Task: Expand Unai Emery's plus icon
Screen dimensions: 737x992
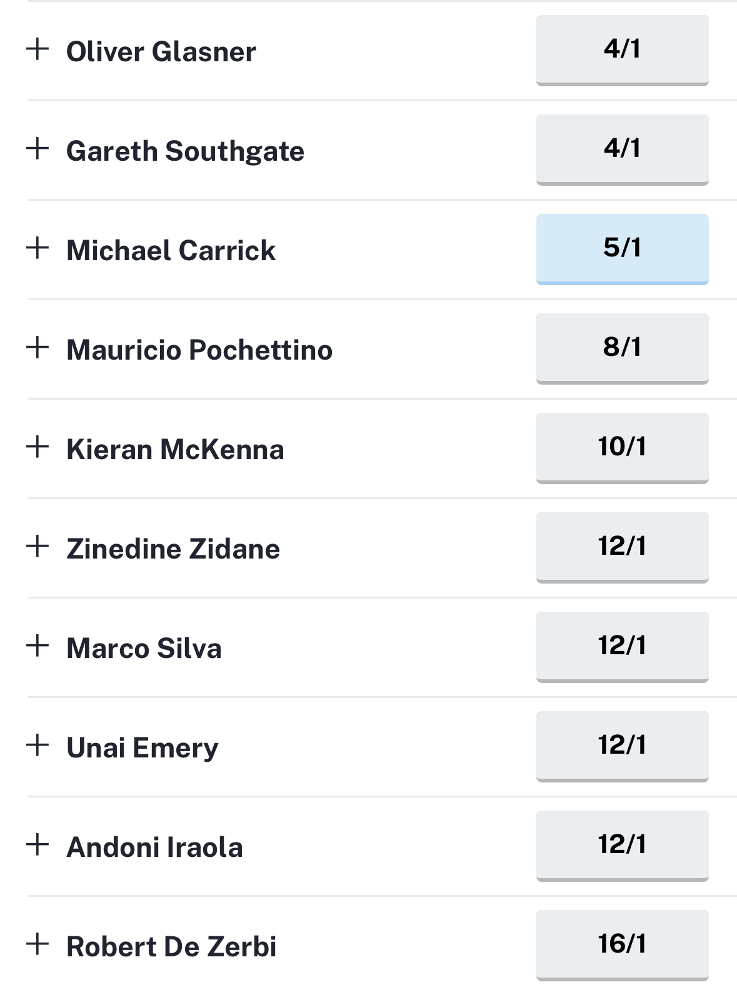Action: click(x=38, y=745)
